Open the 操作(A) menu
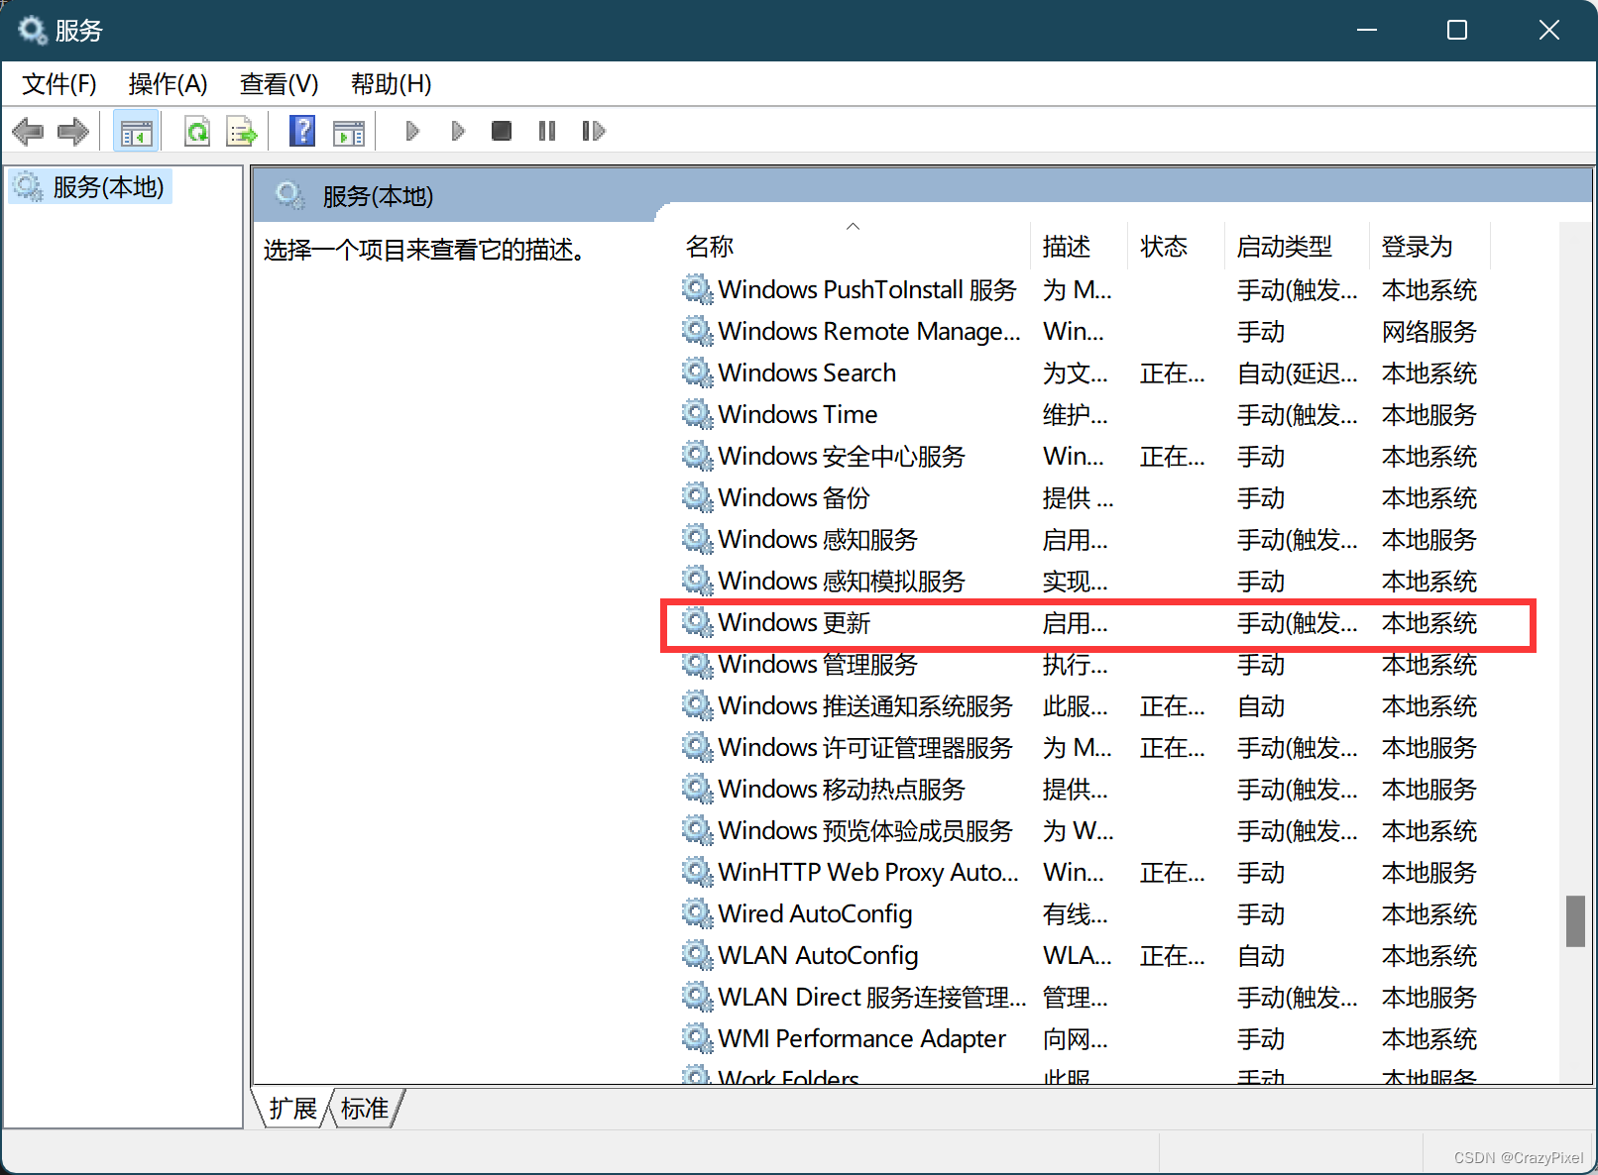 tap(168, 84)
